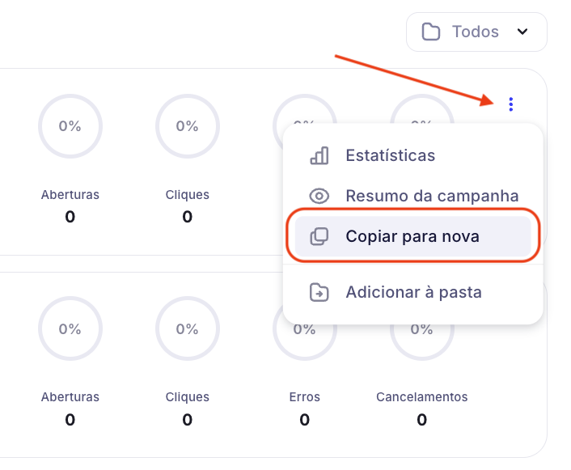Click the folder icon in Todos filter

[431, 32]
